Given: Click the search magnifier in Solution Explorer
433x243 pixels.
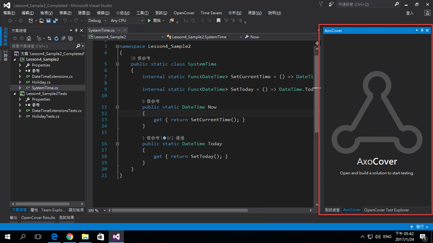Looking at the screenshot, I should (78, 46).
